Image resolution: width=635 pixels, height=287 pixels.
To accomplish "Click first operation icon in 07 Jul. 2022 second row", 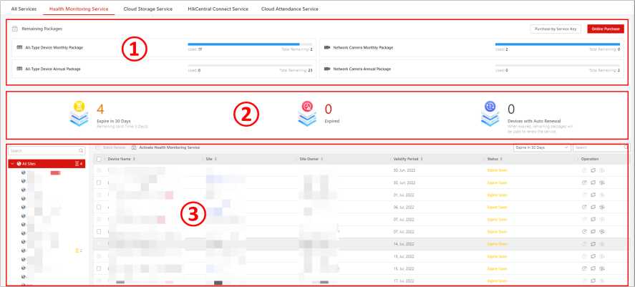I will point(583,232).
